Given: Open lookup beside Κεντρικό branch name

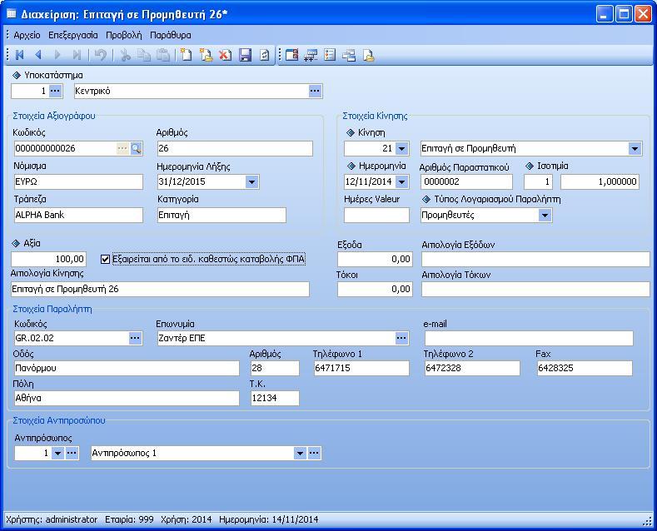Looking at the screenshot, I should [x=315, y=91].
